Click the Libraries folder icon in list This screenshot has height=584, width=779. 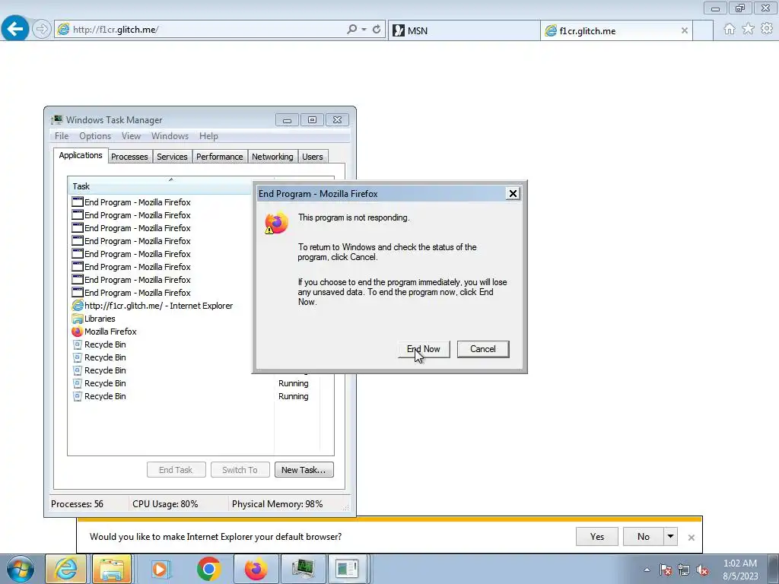(77, 319)
